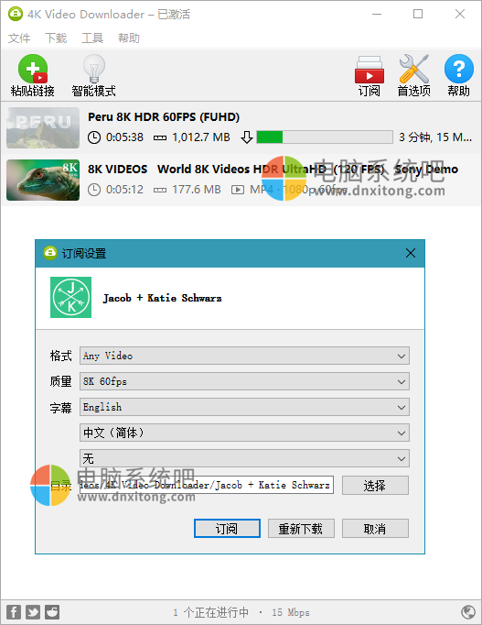Click the Help (帮助) question mark icon
This screenshot has width=482, height=625.
(x=459, y=69)
